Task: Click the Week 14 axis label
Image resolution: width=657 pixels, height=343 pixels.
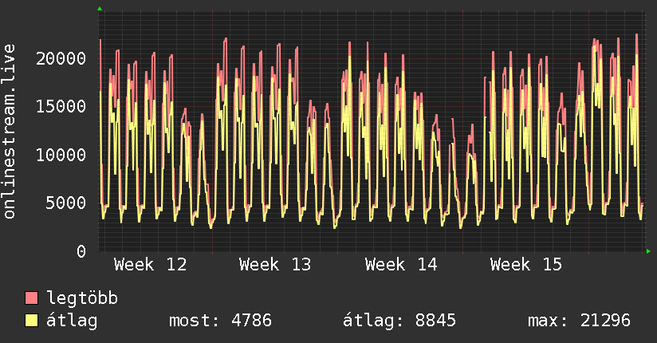Action: point(401,265)
